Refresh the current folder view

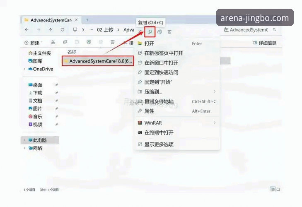[63, 30]
